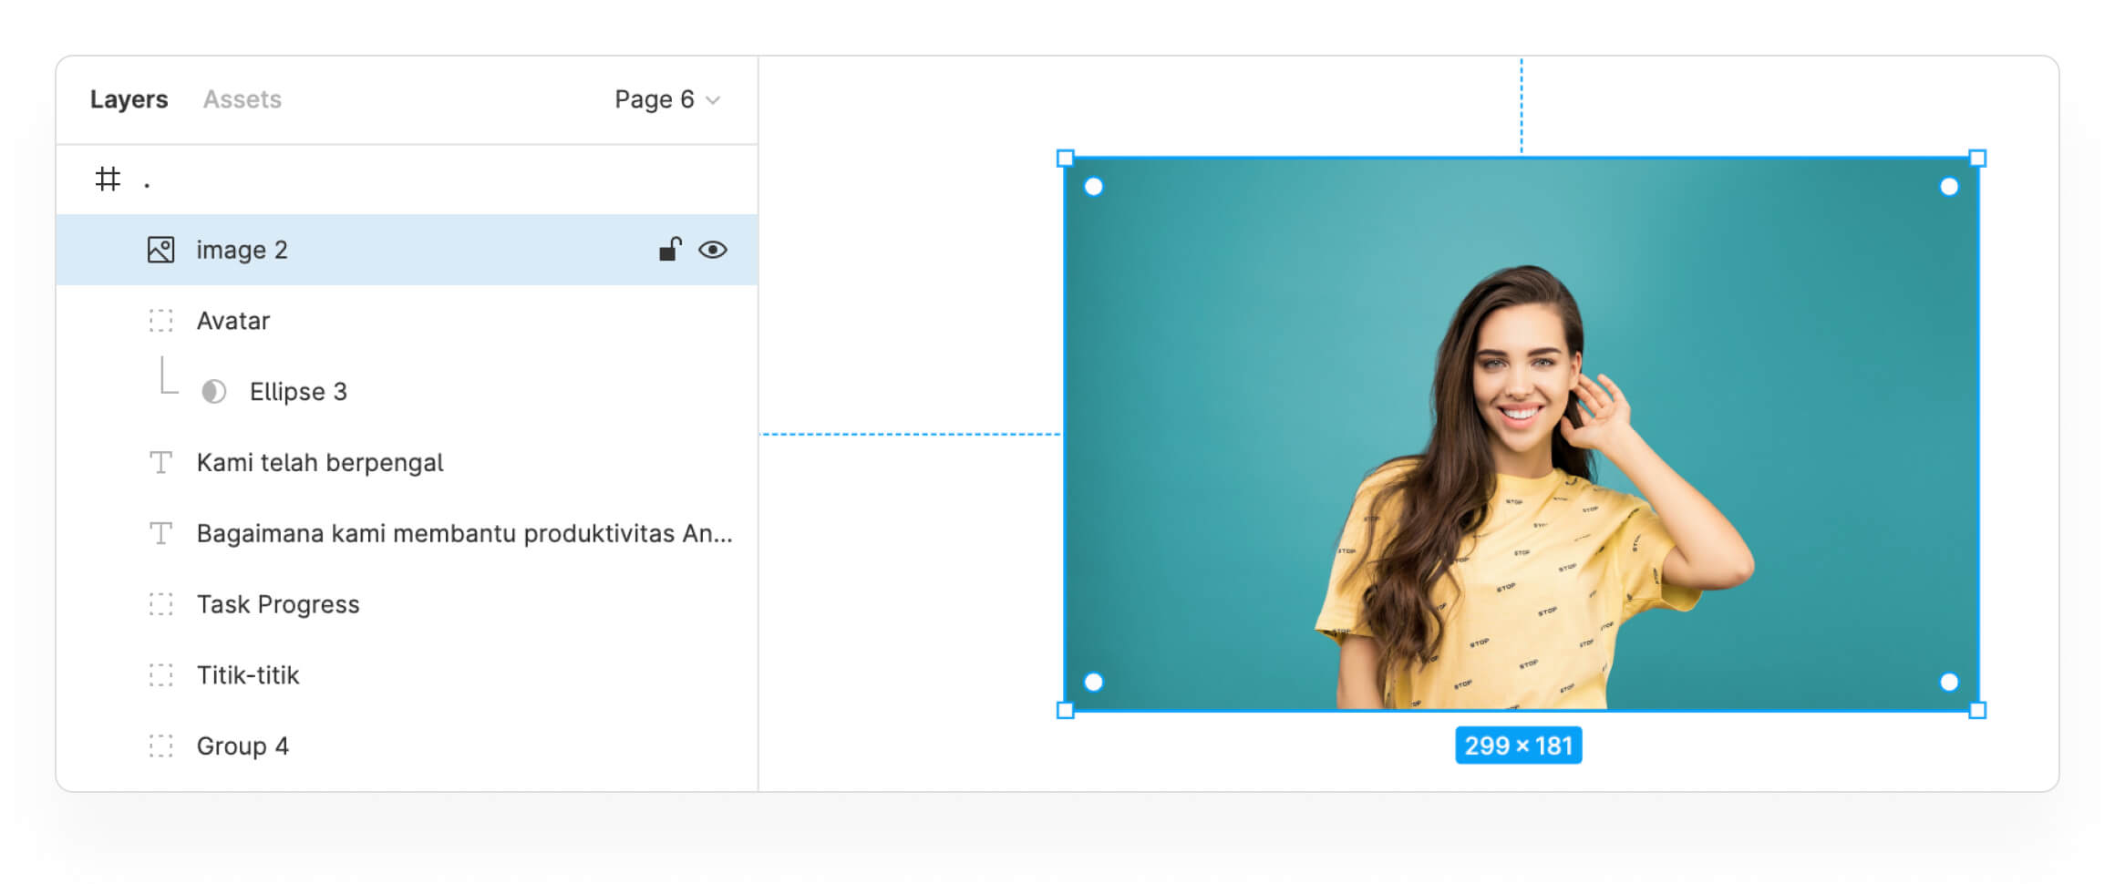Viewport: 2115px width, 884px height.
Task: Click group icon beside Titik-titik
Action: (x=160, y=675)
